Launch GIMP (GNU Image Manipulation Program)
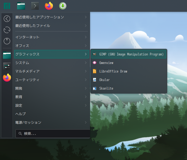 (x=129, y=54)
